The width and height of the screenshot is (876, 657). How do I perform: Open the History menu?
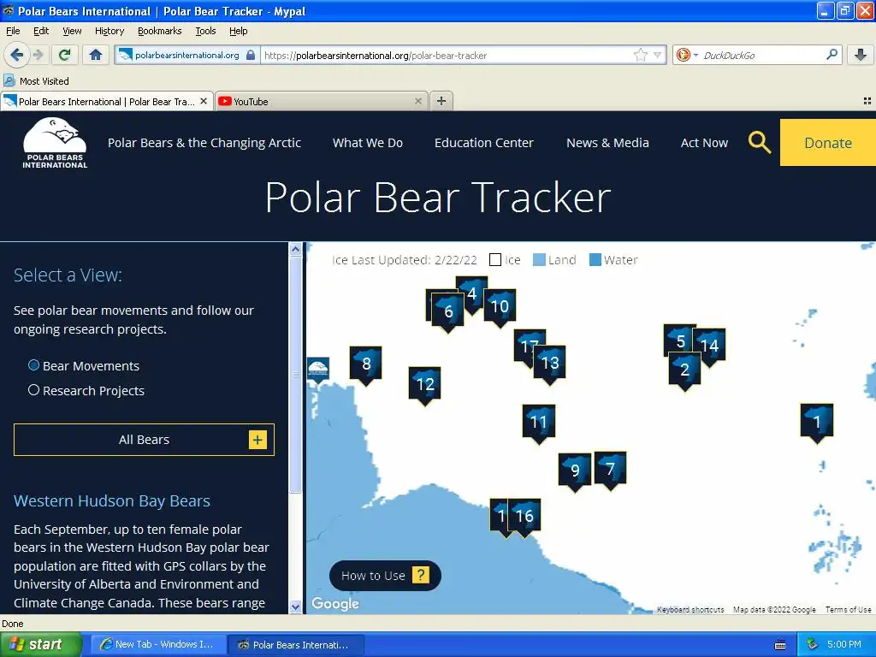(x=109, y=31)
